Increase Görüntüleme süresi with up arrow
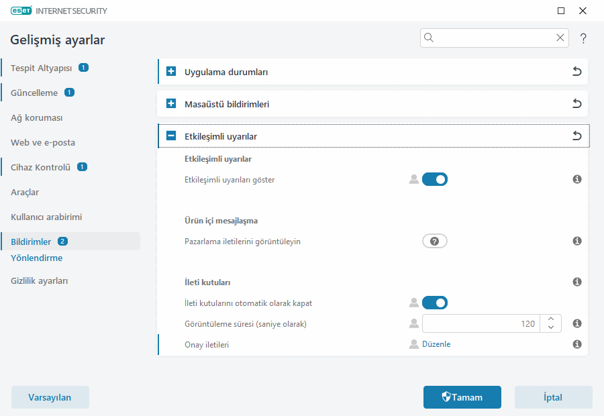 [x=550, y=319]
